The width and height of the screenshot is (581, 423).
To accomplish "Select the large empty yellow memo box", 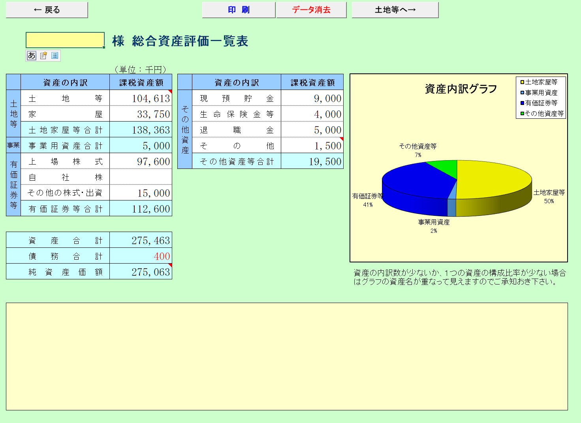I will (287, 356).
